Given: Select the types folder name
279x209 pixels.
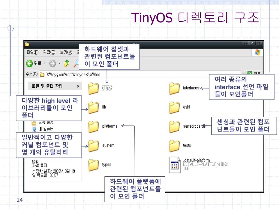Looking at the screenshot, I should pyautogui.click(x=107, y=165).
